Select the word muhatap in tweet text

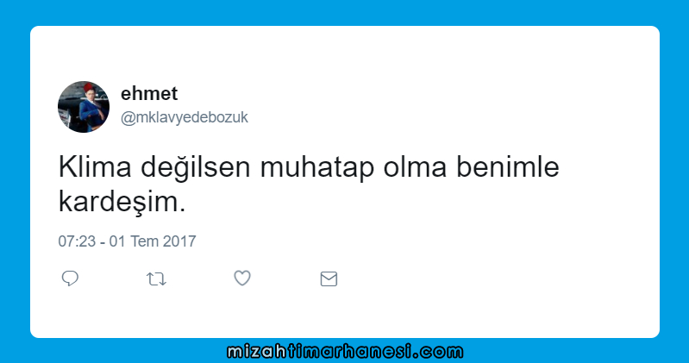coord(317,168)
